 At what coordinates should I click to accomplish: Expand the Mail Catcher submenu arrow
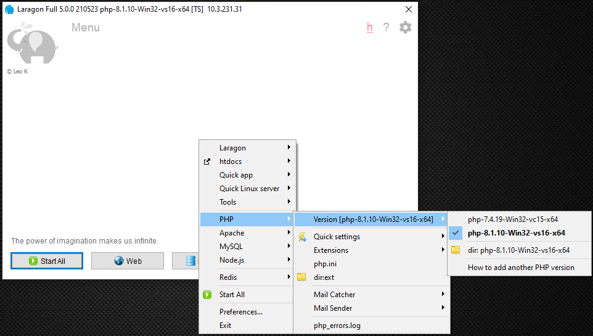tap(443, 294)
